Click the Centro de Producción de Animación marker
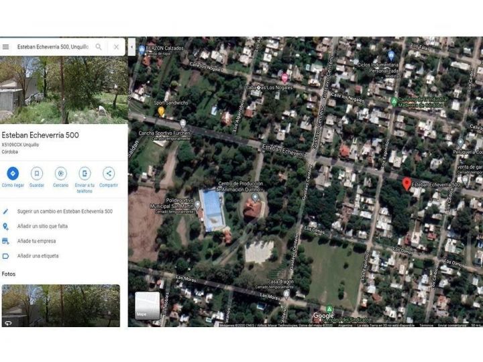Viewport: 483px width, 362px height. click(x=255, y=197)
